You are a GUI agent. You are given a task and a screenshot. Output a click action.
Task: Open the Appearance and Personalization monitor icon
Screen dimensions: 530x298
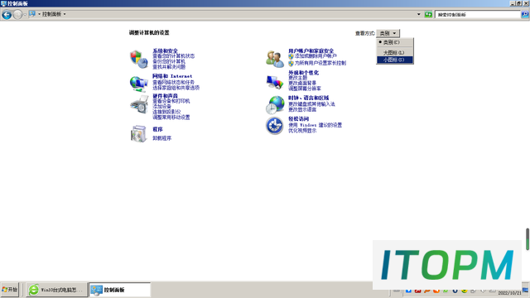point(275,82)
